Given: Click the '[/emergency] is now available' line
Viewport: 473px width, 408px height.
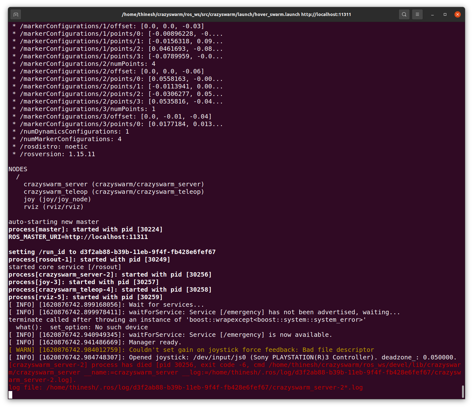Looking at the screenshot, I should [x=171, y=335].
